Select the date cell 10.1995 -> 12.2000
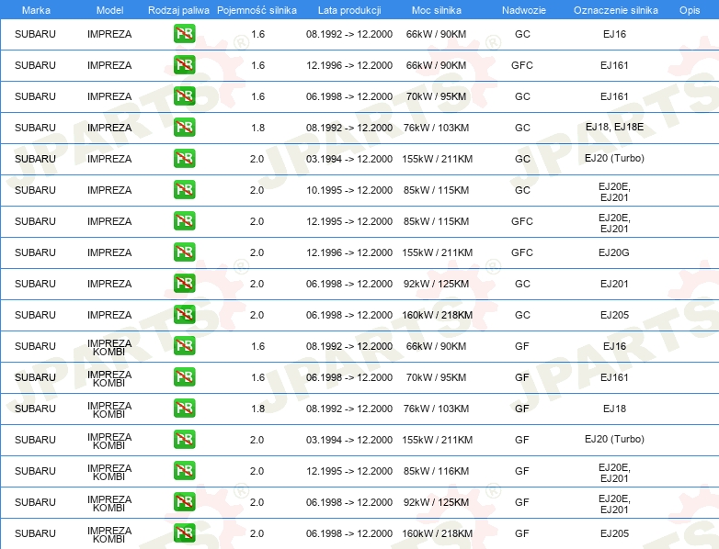This screenshot has height=549, width=719. (x=349, y=190)
